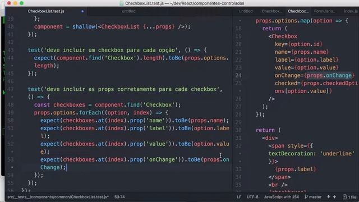Click 'props.options.forEach((option, index)' line

point(101,112)
